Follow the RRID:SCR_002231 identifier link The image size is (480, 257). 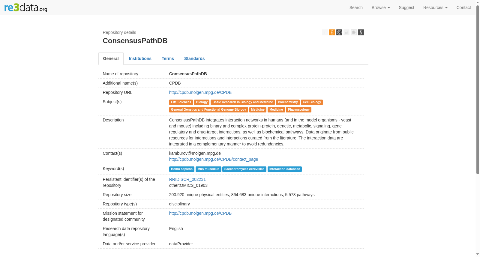[x=187, y=179]
